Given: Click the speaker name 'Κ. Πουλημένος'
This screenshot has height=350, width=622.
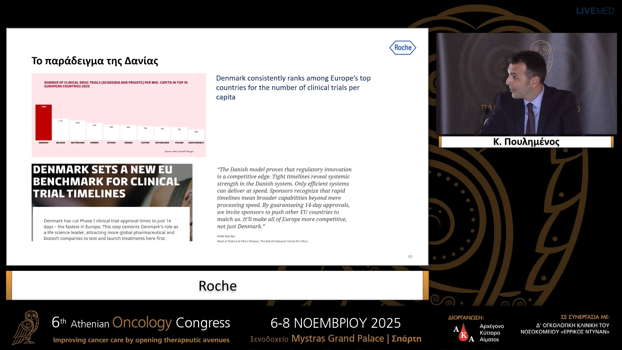Looking at the screenshot, I should (526, 142).
